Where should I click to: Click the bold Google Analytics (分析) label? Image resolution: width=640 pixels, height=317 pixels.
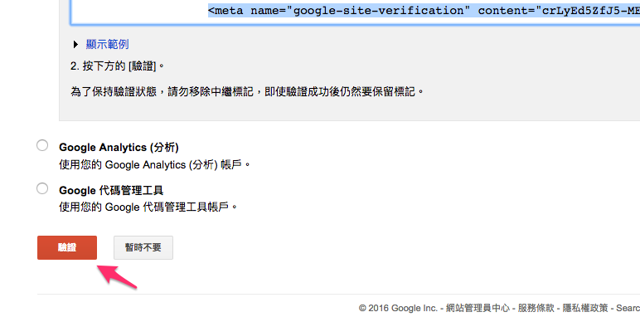pyautogui.click(x=119, y=147)
